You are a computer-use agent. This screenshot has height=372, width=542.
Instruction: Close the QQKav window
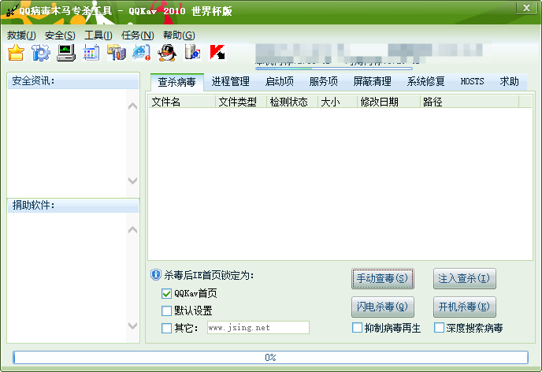(x=526, y=8)
